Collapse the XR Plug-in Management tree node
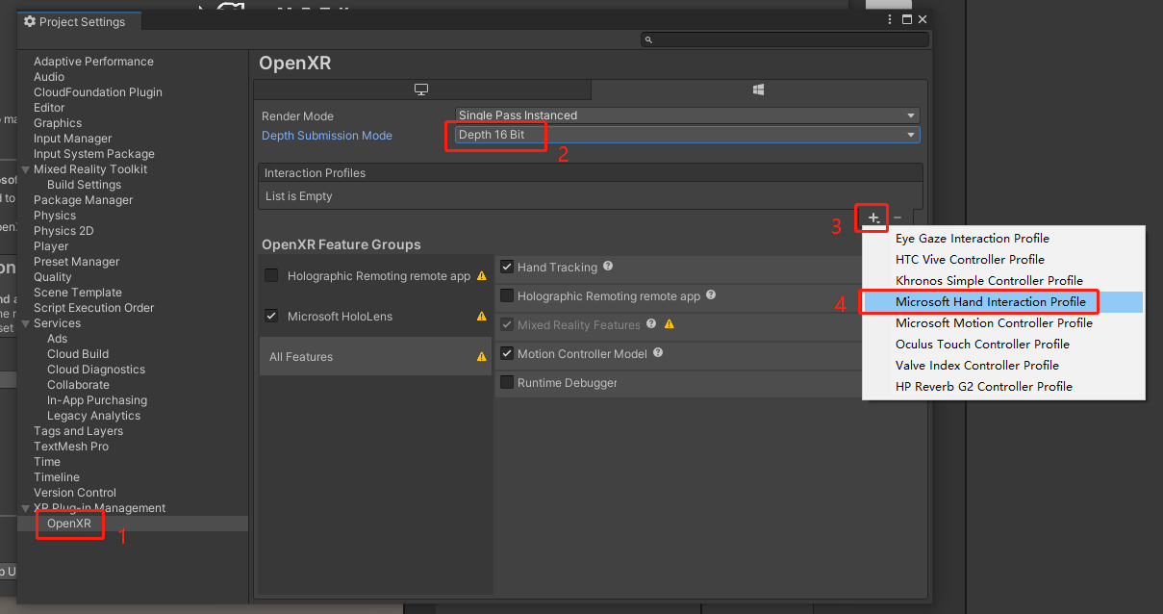This screenshot has height=614, width=1163. coord(26,508)
